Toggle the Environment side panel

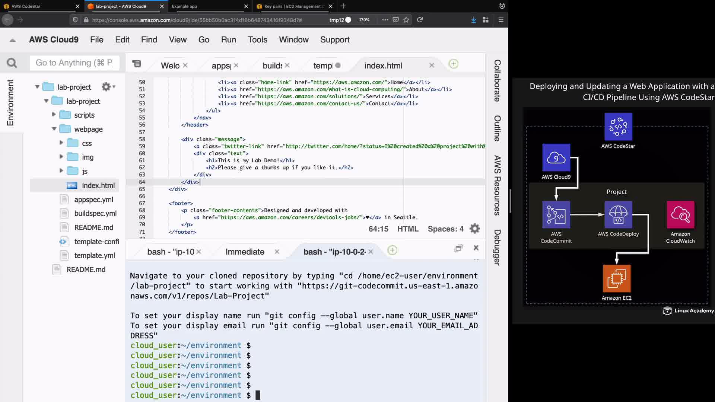coord(10,102)
